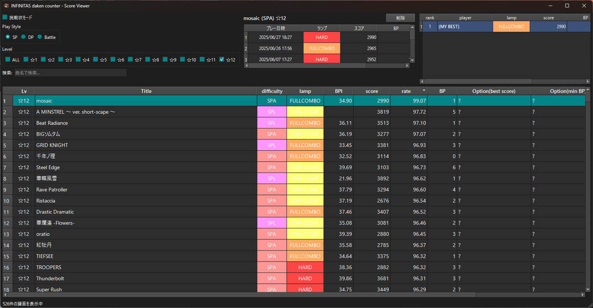Click the SPL difficulty cell of GRID KNIGHT
The height and width of the screenshot is (308, 593).
coord(272,145)
